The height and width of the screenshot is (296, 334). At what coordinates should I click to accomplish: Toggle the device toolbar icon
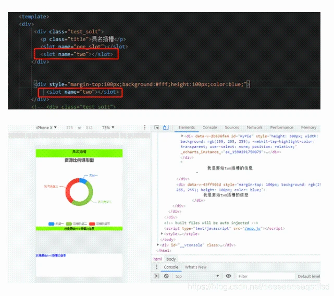[165, 128]
